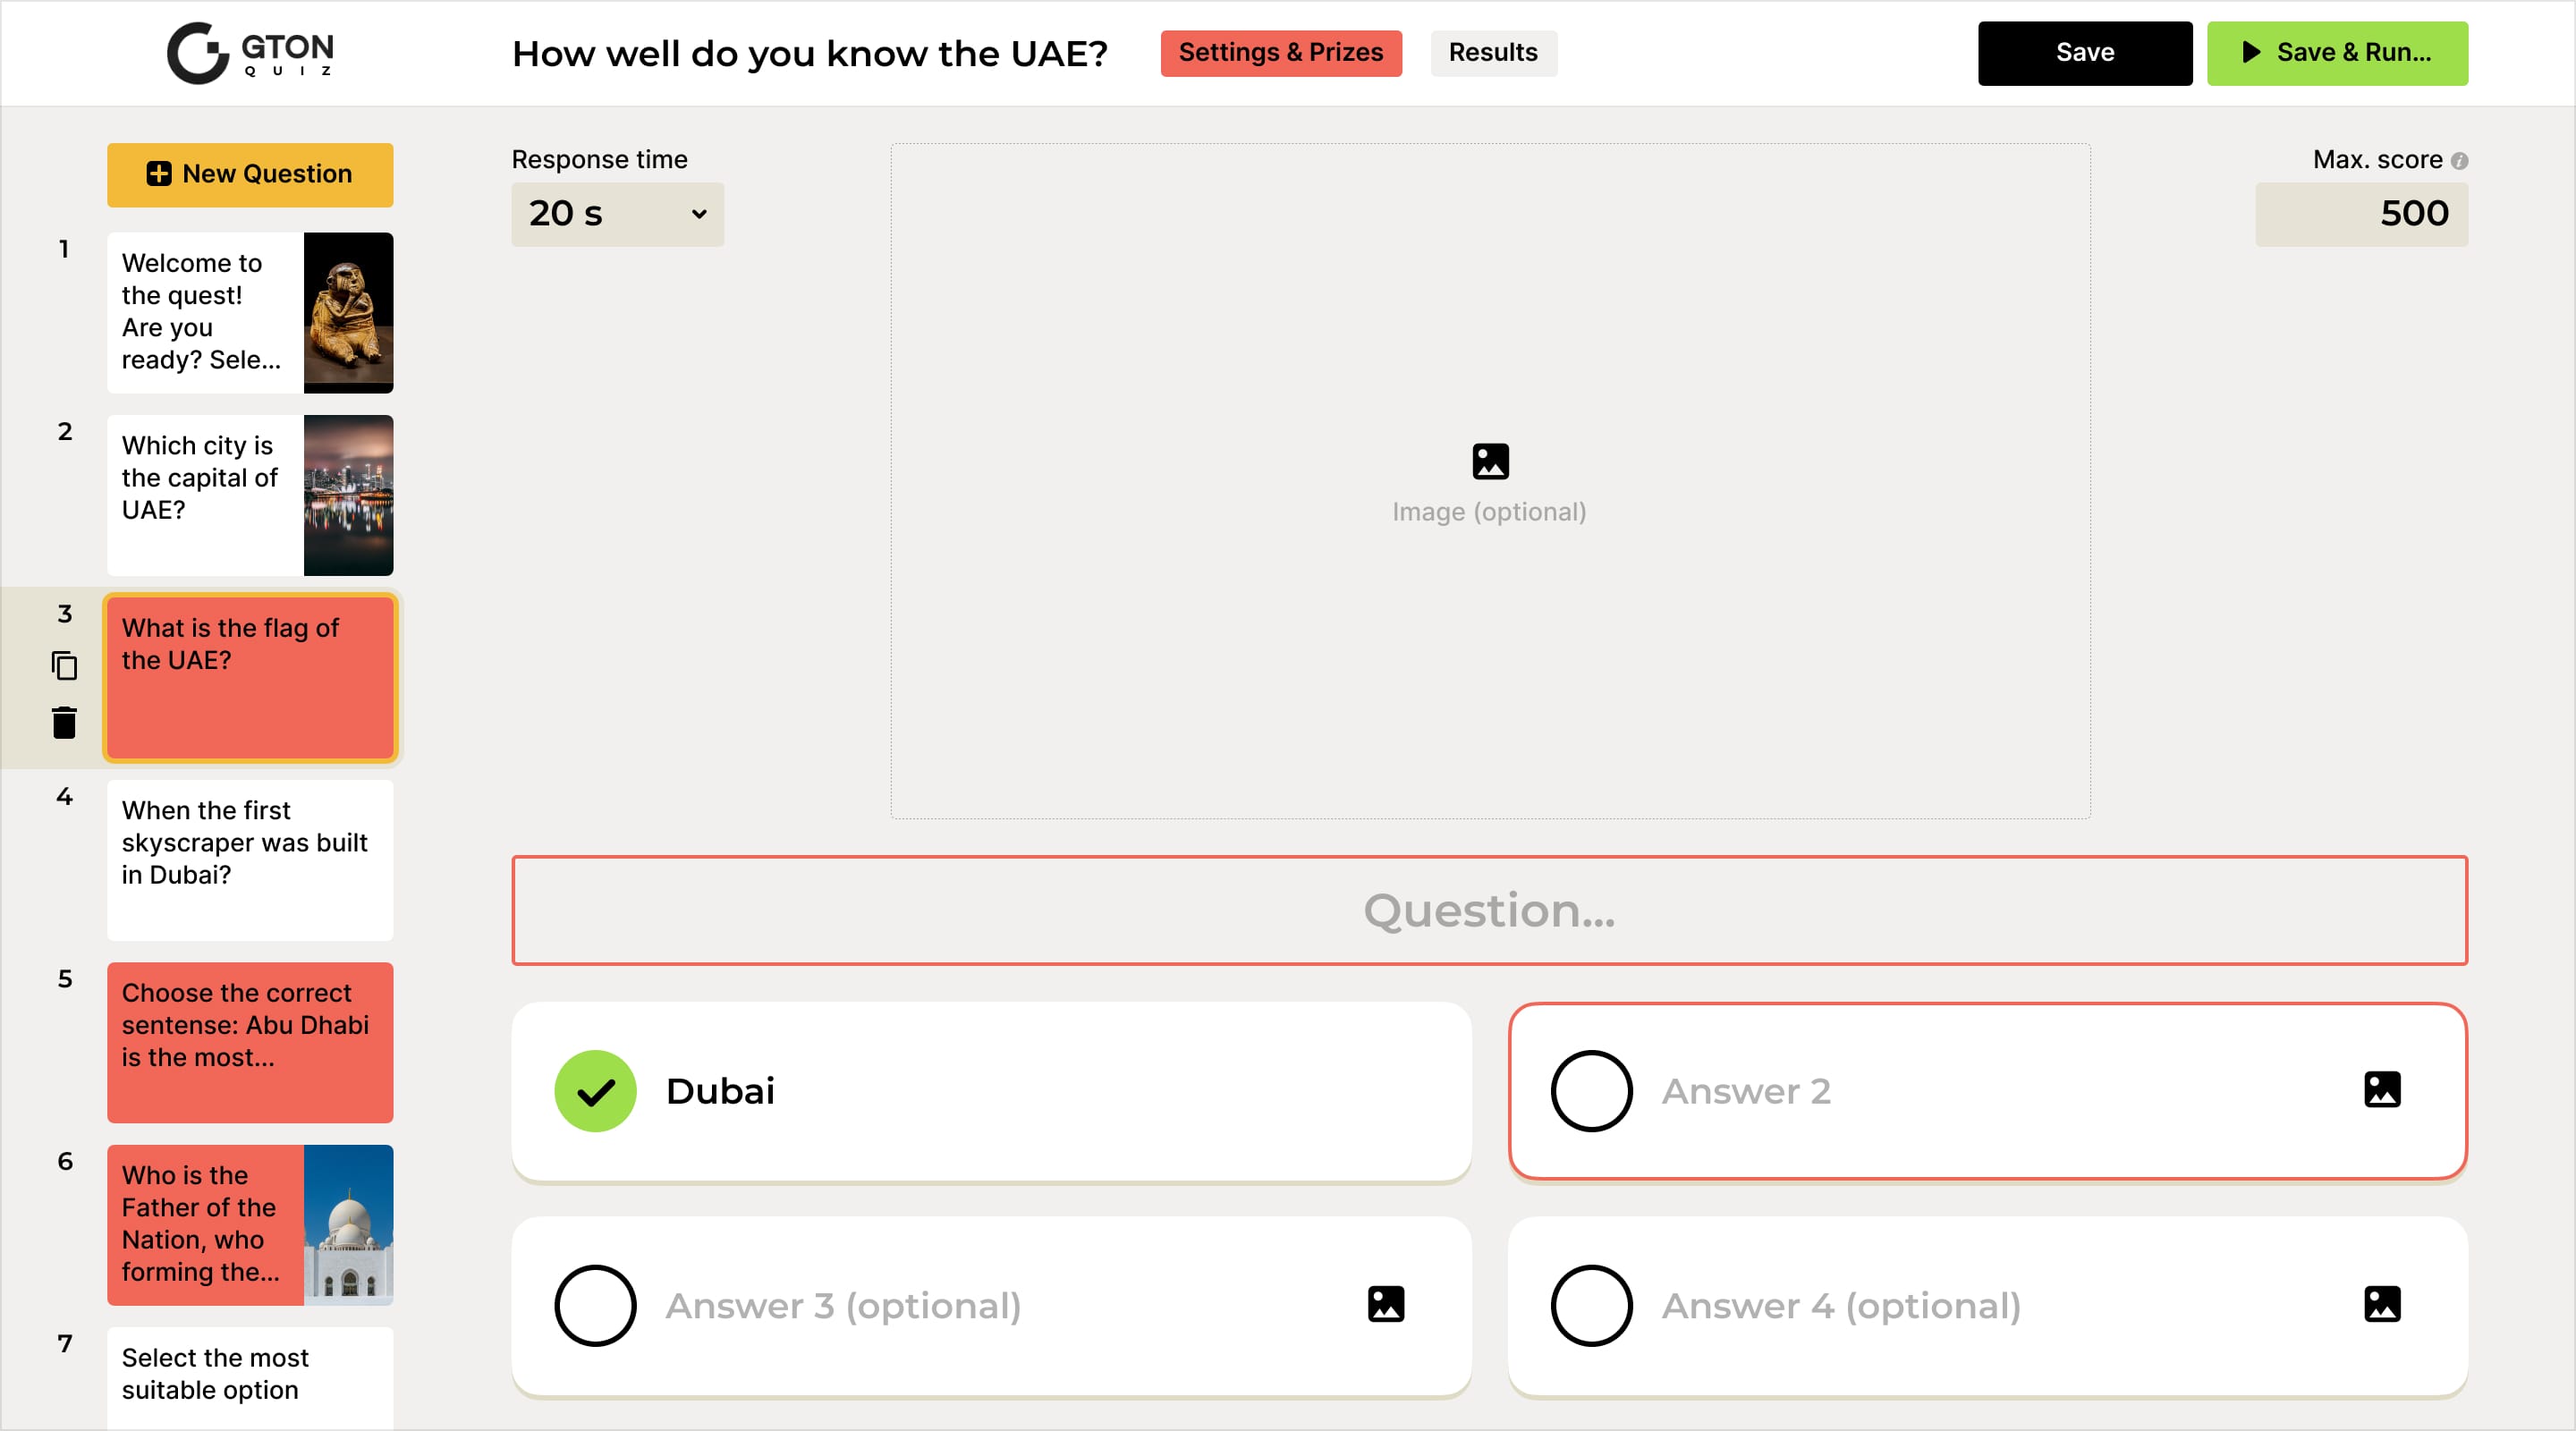Upload the optional question image
The width and height of the screenshot is (2576, 1431).
point(1489,481)
